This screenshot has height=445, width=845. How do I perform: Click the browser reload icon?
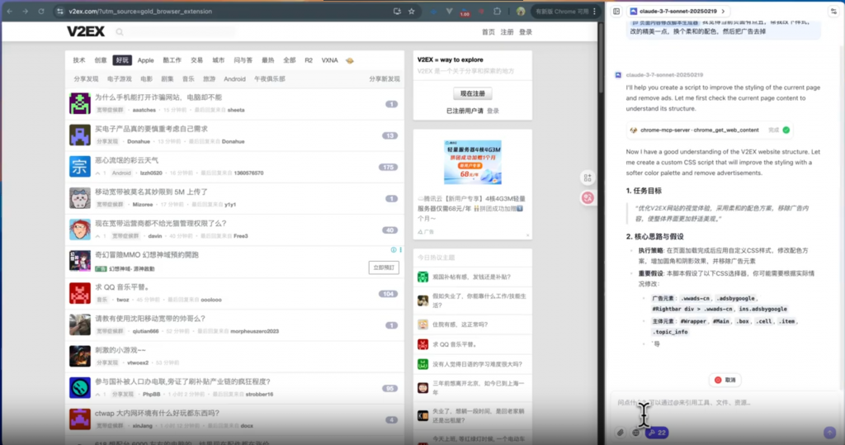pos(41,12)
